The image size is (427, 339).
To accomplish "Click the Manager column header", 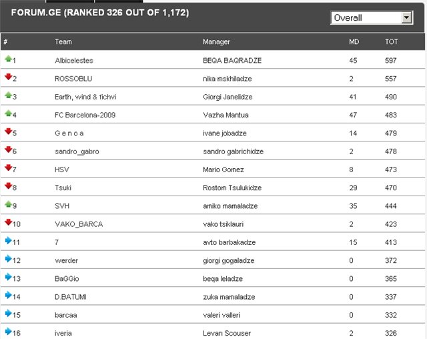I will pyautogui.click(x=216, y=41).
